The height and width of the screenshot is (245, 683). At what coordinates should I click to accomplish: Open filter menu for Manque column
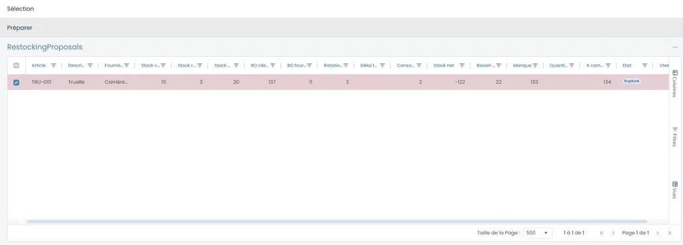pyautogui.click(x=535, y=65)
